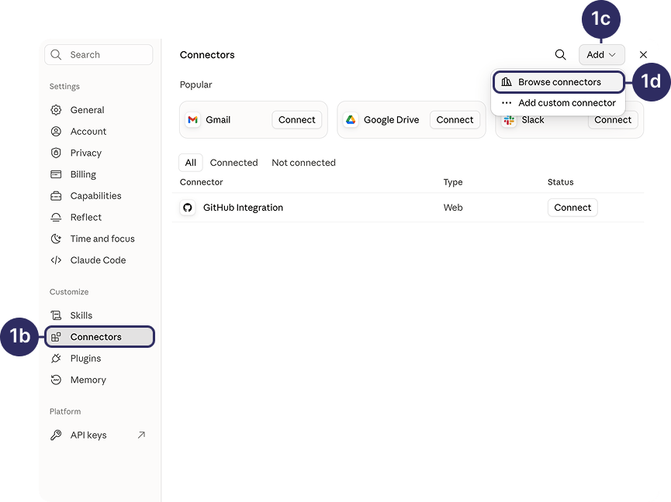
Task: Click the Memory history icon
Action: coord(56,380)
